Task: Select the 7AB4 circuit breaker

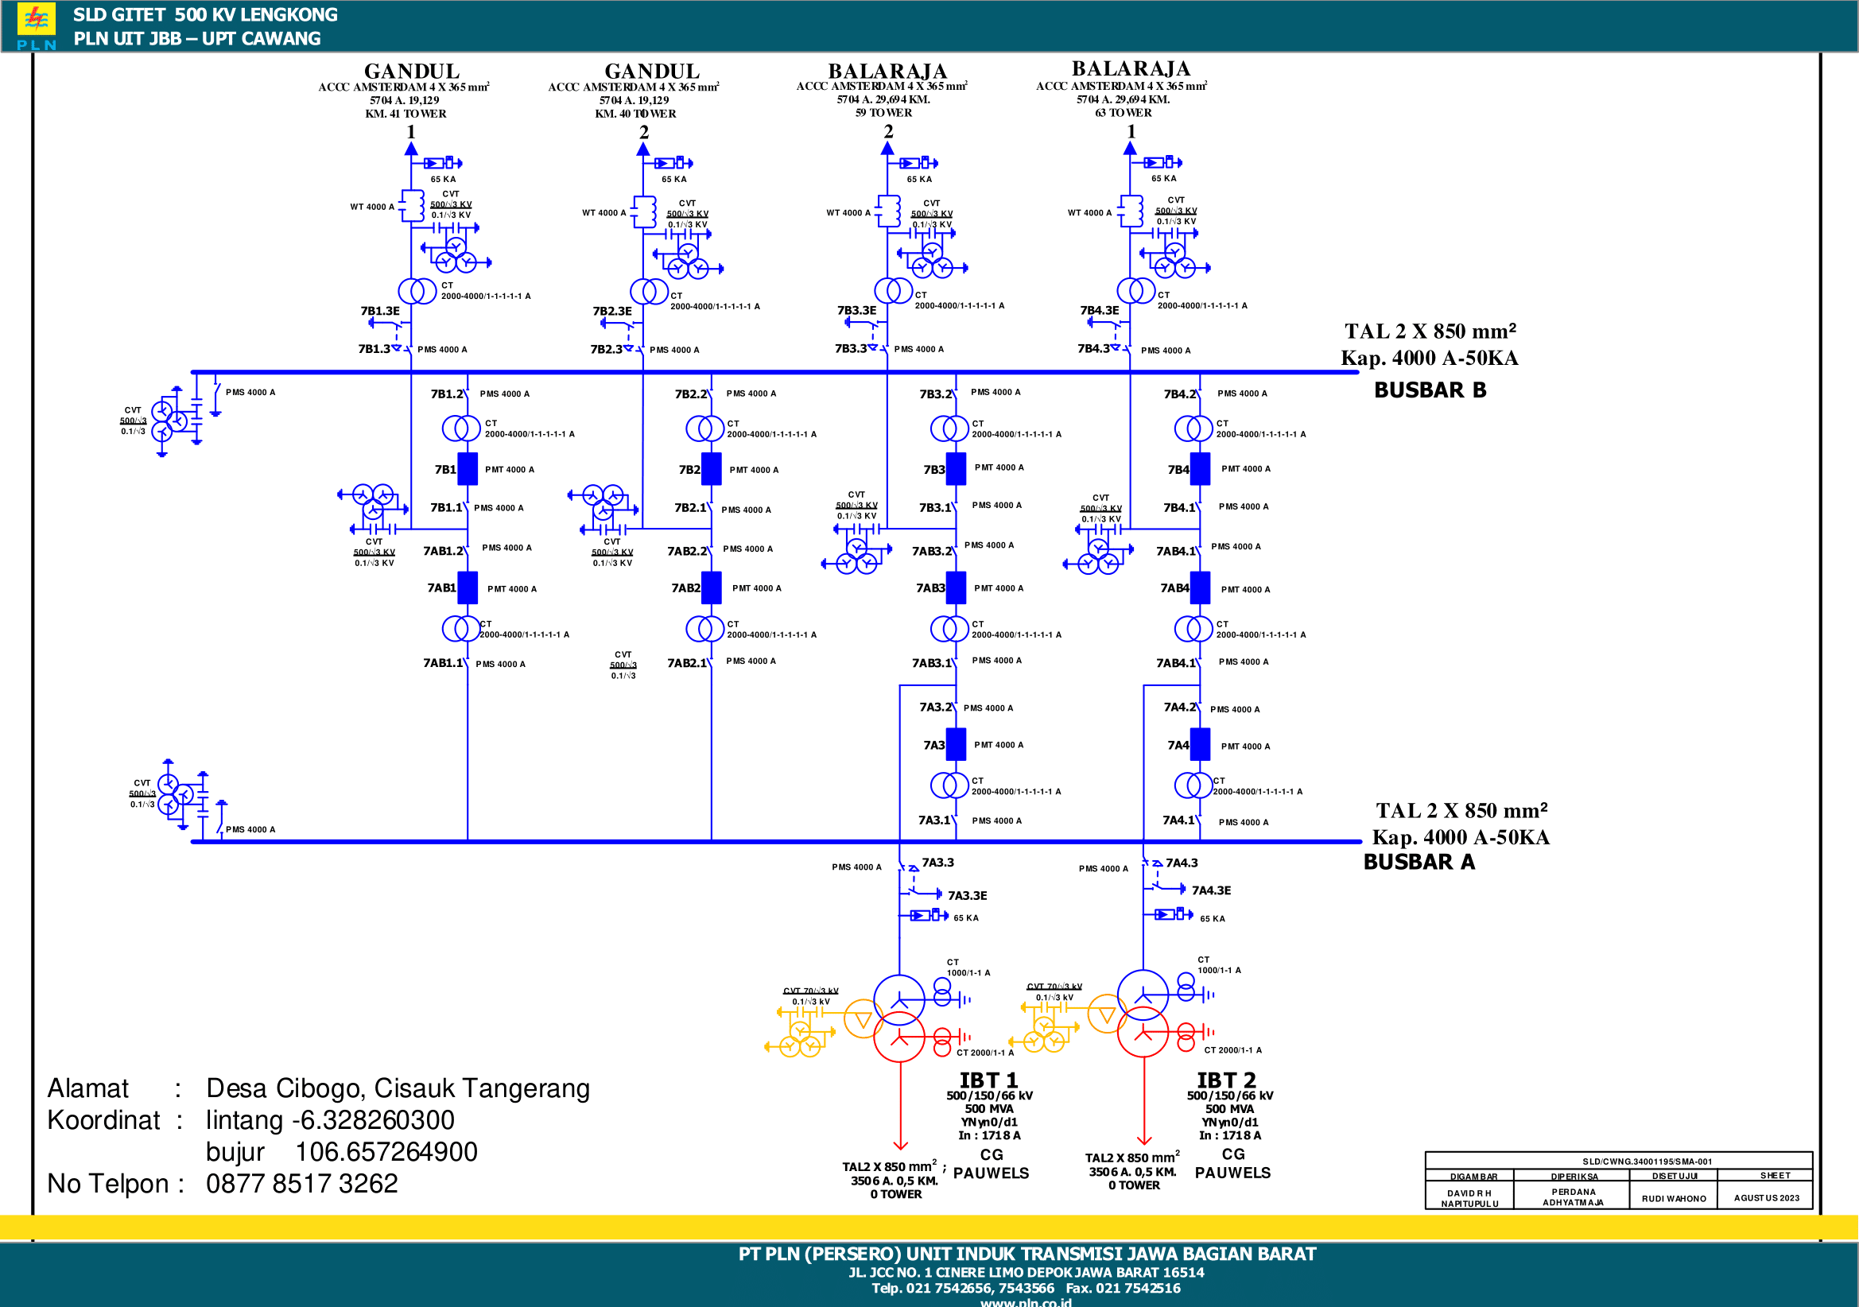Action: (x=1200, y=588)
